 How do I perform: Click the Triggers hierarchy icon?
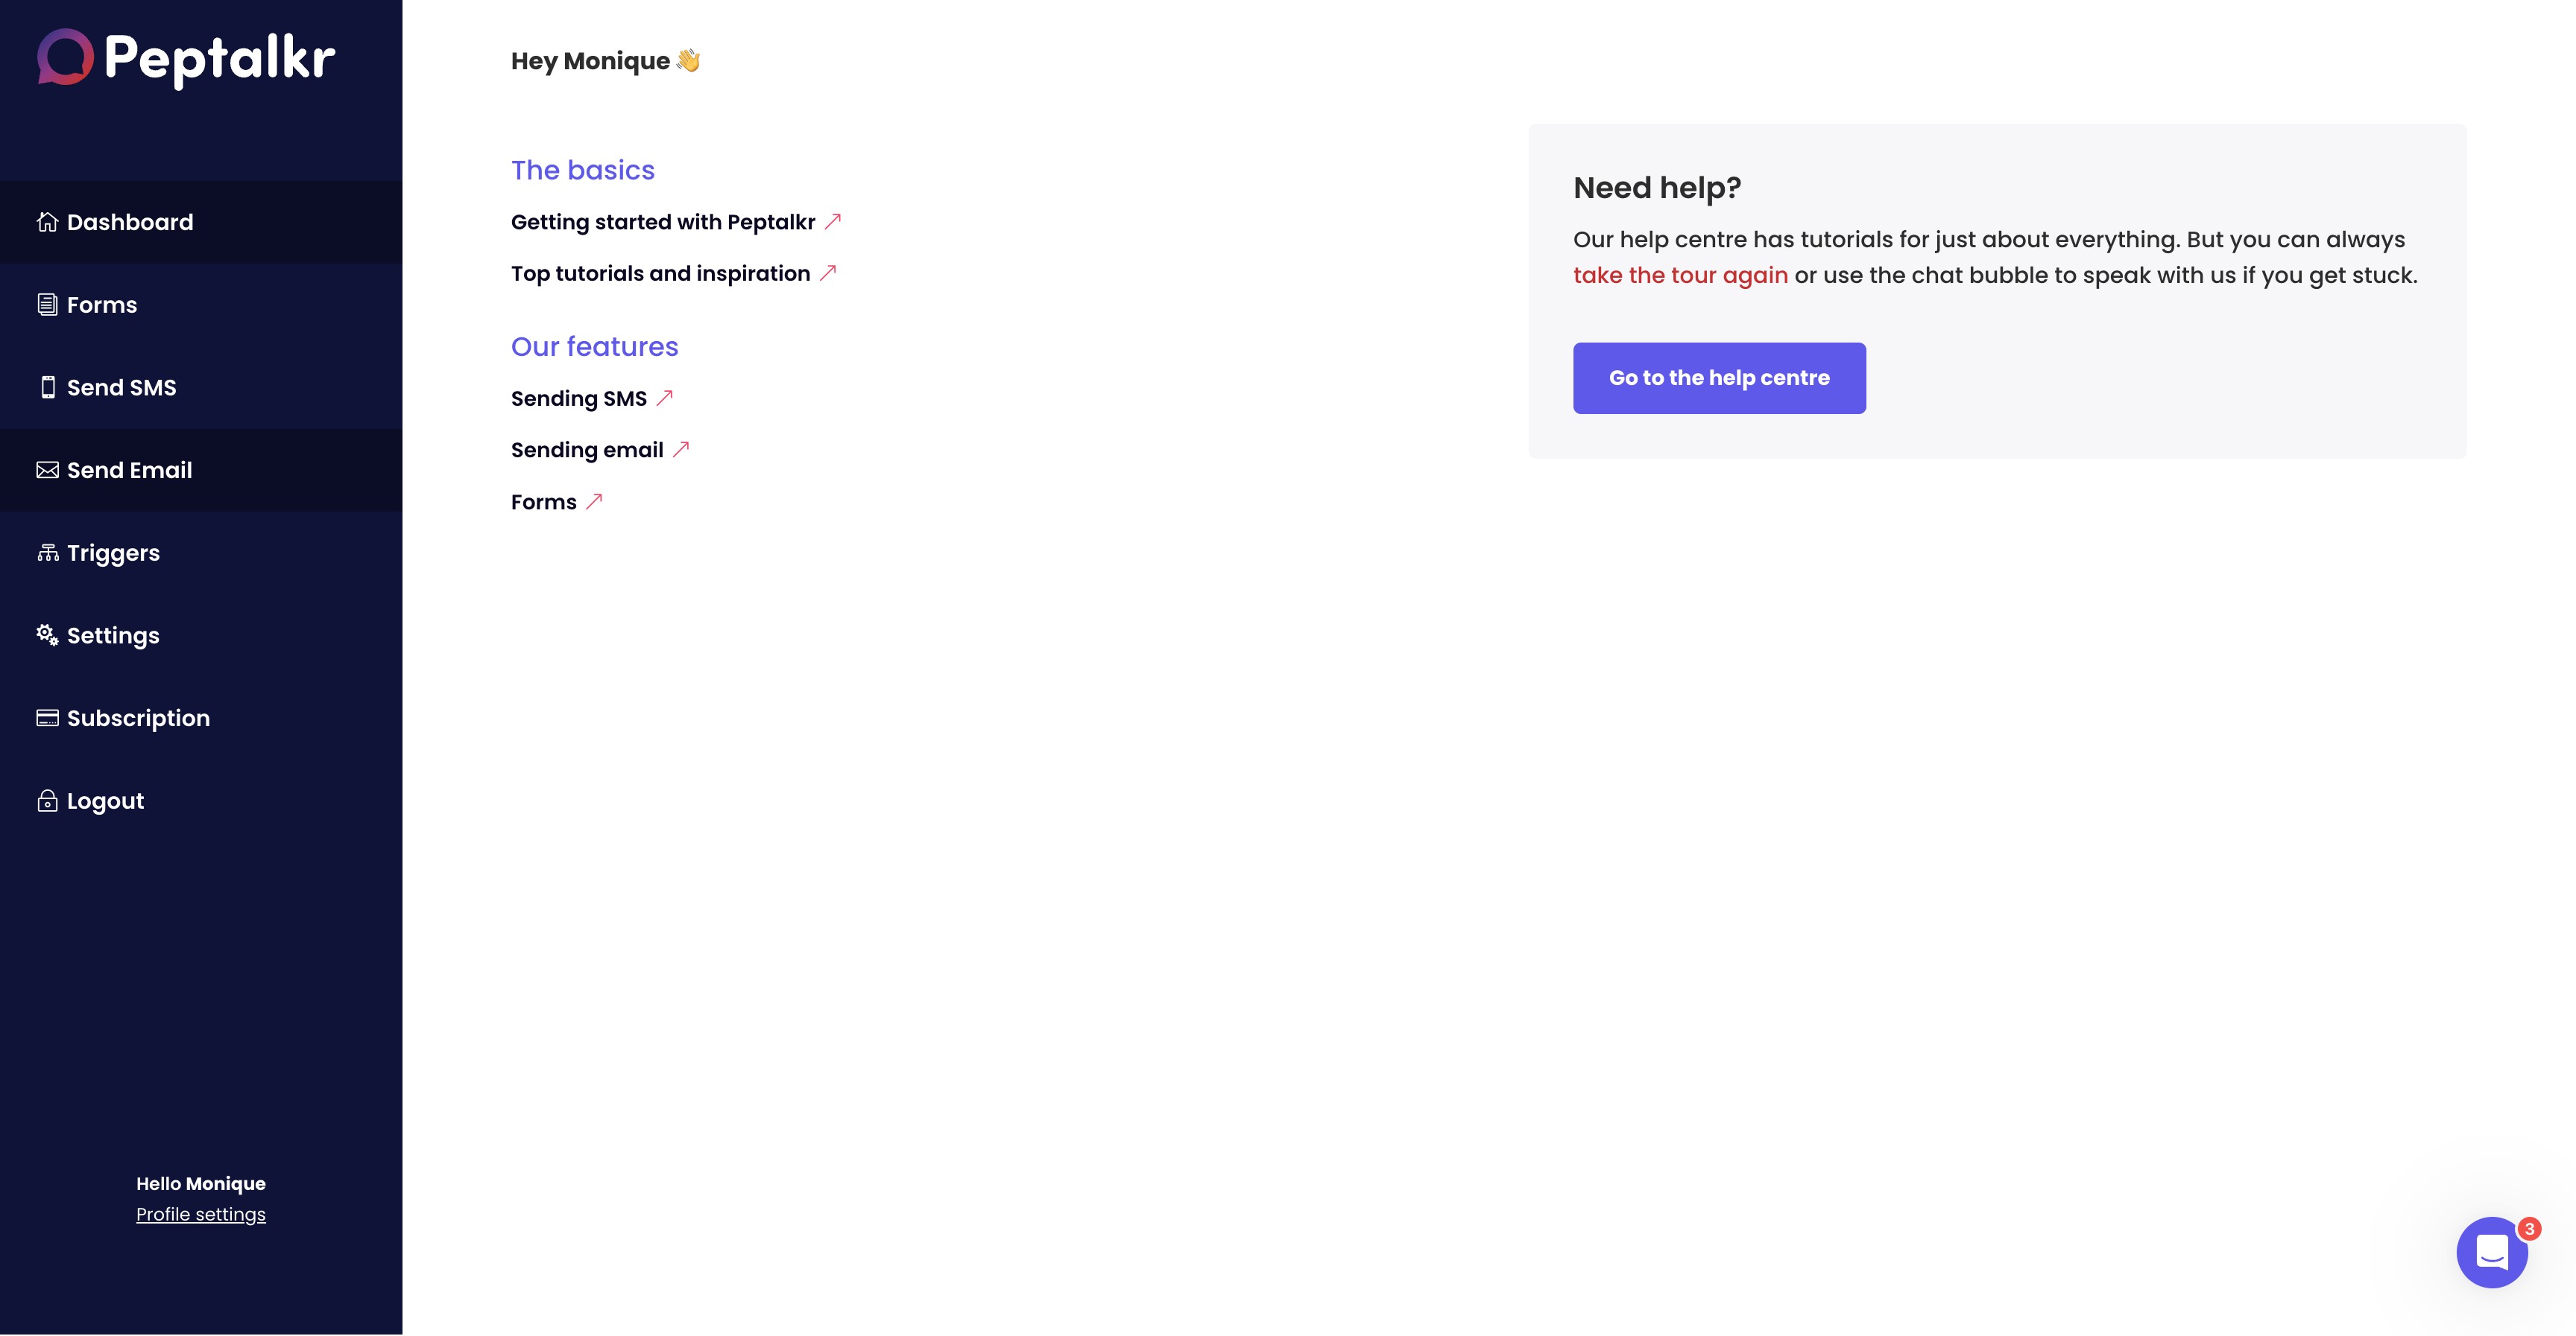[x=47, y=553]
